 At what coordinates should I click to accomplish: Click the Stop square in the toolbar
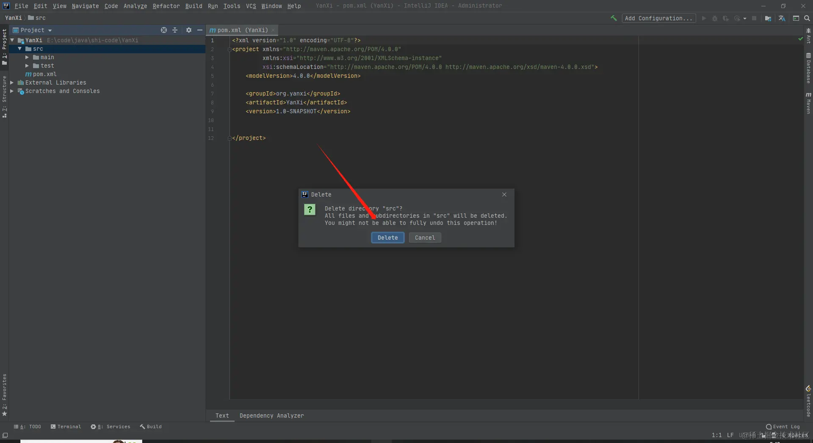pos(754,18)
